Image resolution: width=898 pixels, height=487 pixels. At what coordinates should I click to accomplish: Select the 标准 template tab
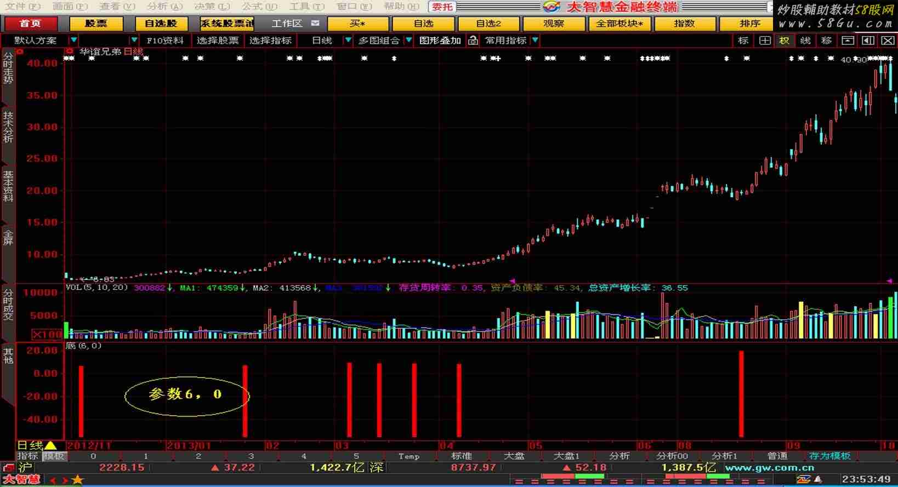(x=461, y=456)
